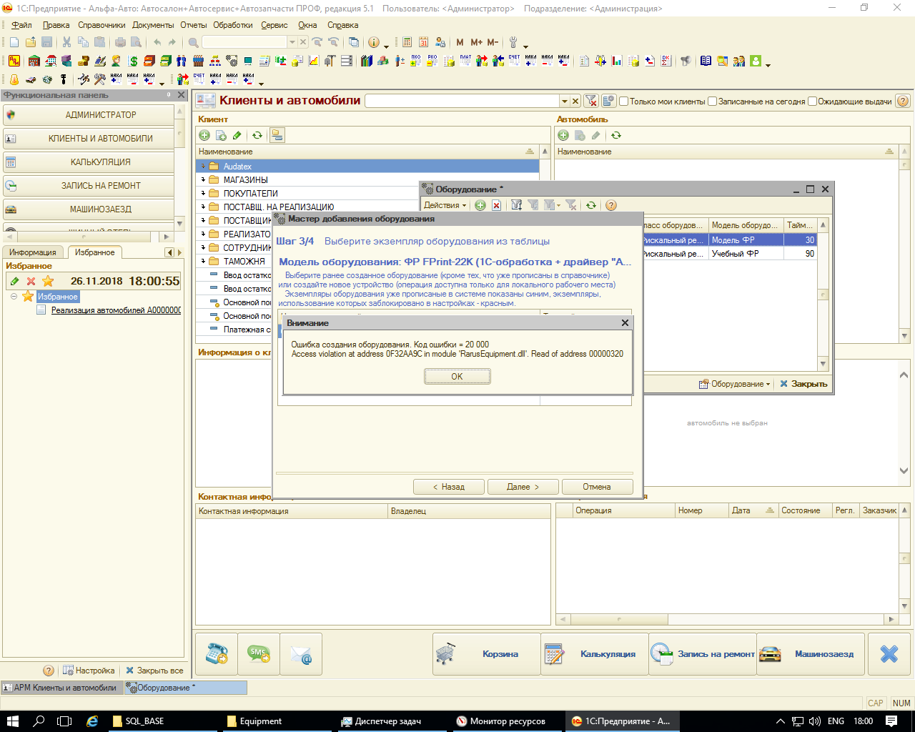Viewport: 915px width, 732px height.
Task: Open Диспетчер задач from the Windows taskbar
Action: point(387,721)
